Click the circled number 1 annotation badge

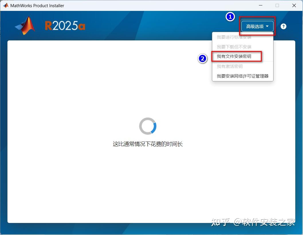click(x=230, y=17)
